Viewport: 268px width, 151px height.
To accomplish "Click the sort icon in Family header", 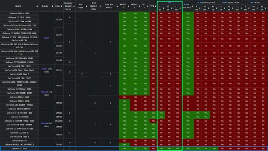I will [52, 6].
